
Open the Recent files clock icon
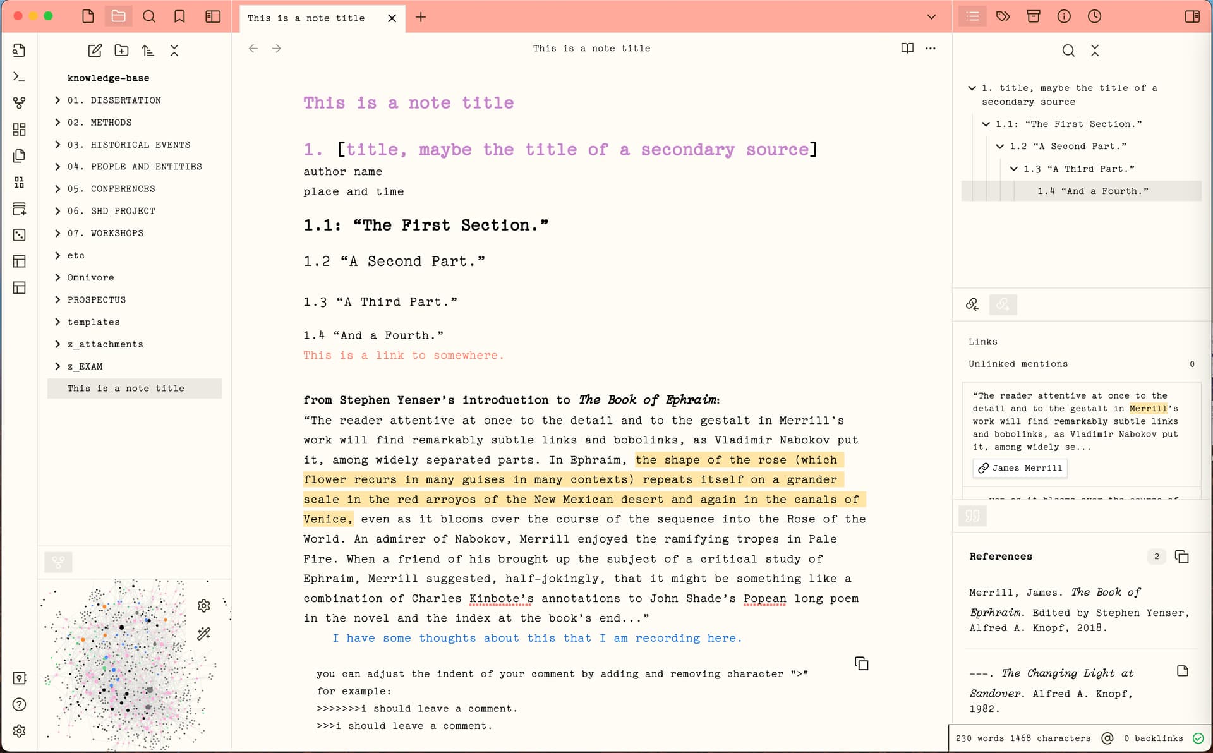pyautogui.click(x=1095, y=16)
